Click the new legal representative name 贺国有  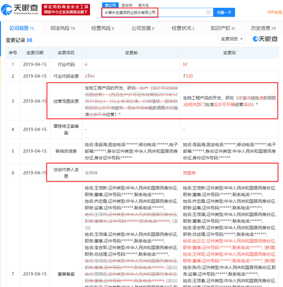[x=189, y=173]
